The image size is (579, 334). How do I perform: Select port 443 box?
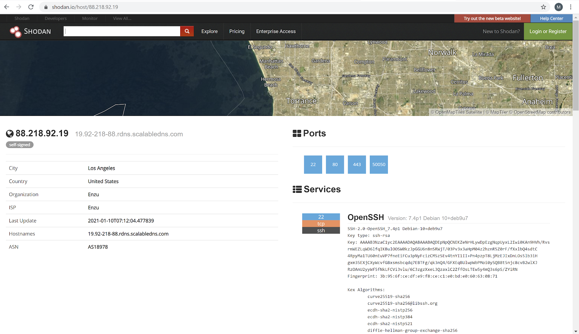pyautogui.click(x=357, y=165)
